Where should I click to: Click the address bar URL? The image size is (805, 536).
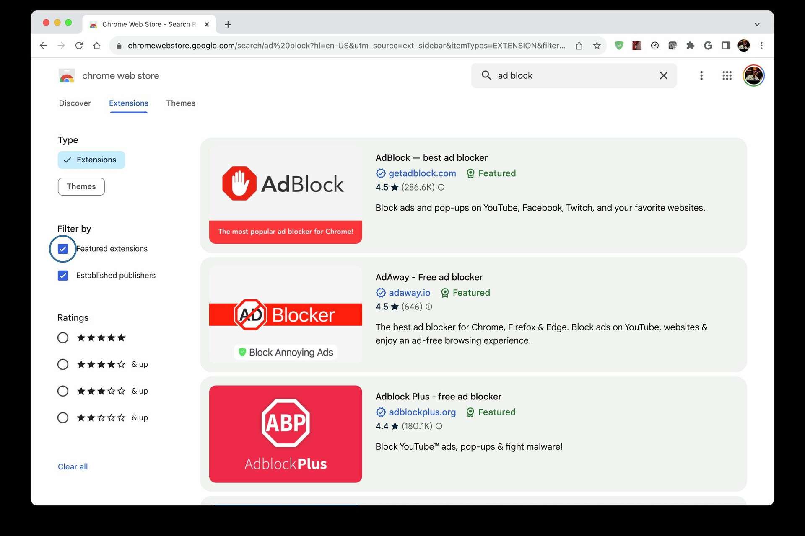pos(346,45)
